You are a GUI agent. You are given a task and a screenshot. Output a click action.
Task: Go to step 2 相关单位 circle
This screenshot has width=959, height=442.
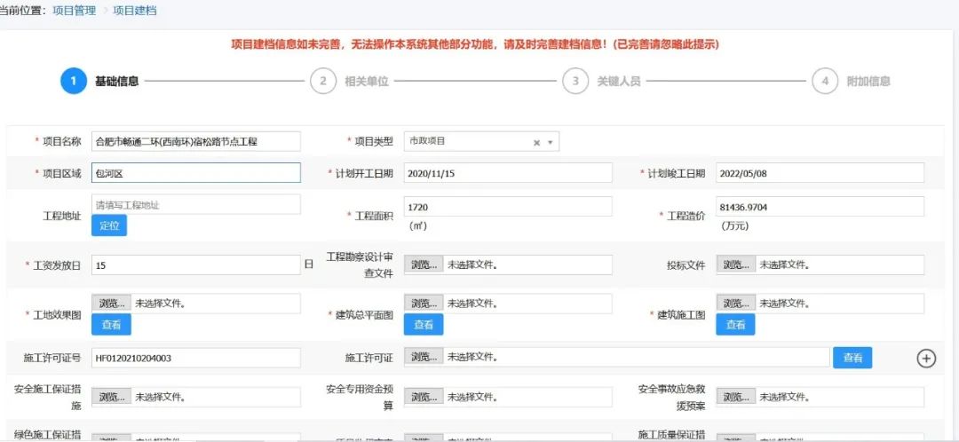coord(322,81)
